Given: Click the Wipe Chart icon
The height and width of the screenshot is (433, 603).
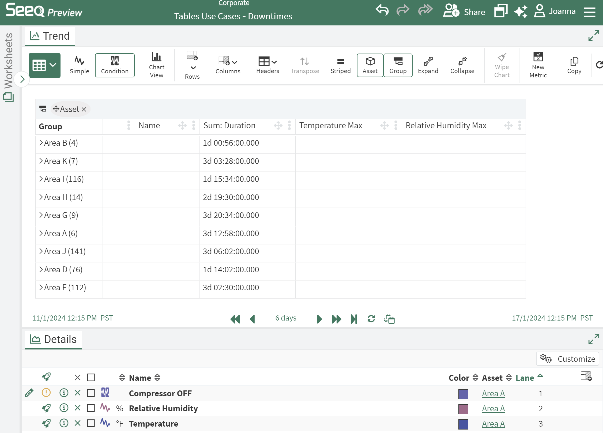Looking at the screenshot, I should (502, 65).
